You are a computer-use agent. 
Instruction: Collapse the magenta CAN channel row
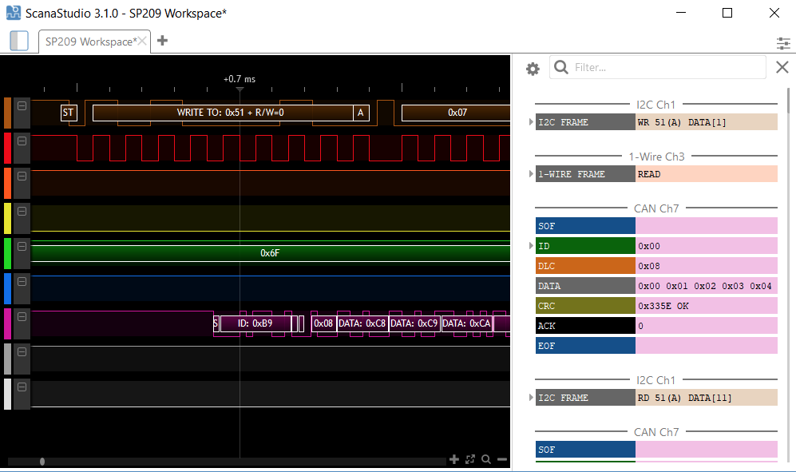pyautogui.click(x=22, y=316)
